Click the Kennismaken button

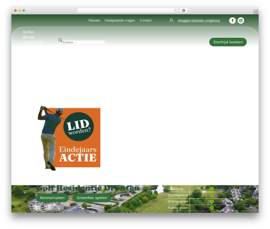(52, 198)
